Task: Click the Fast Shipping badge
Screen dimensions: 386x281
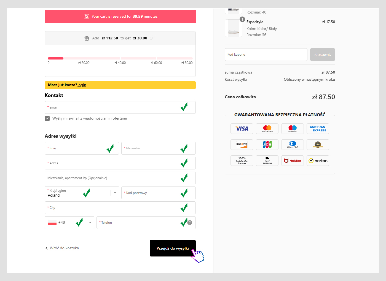Action: (267, 161)
